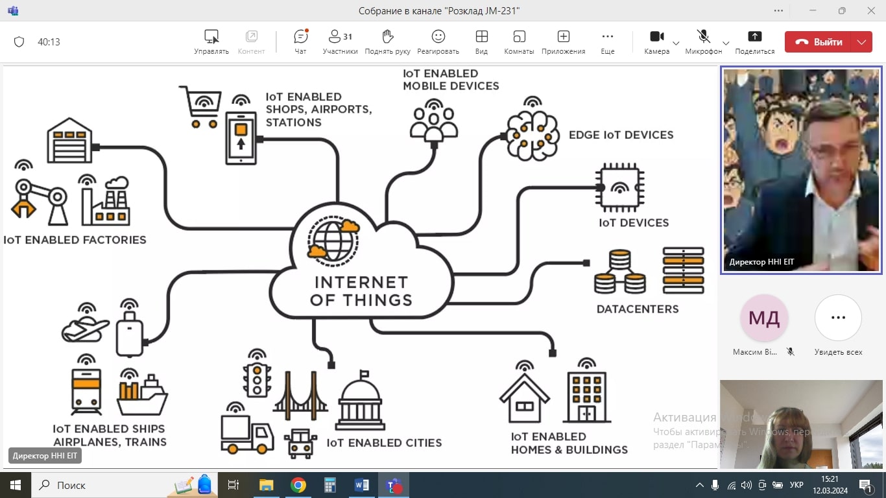This screenshot has width=886, height=498.
Task: Click the See all participants button
Action: (838, 318)
